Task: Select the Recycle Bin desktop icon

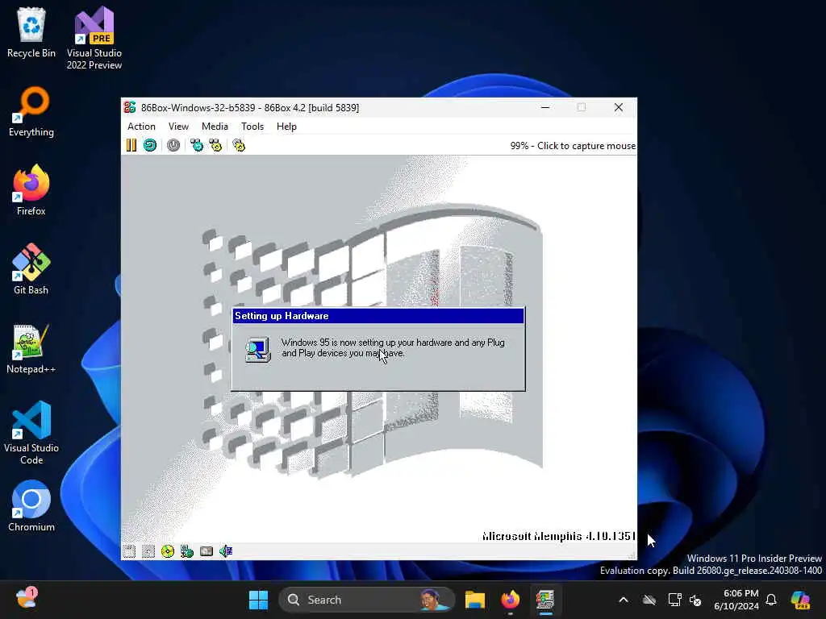Action: click(x=31, y=32)
